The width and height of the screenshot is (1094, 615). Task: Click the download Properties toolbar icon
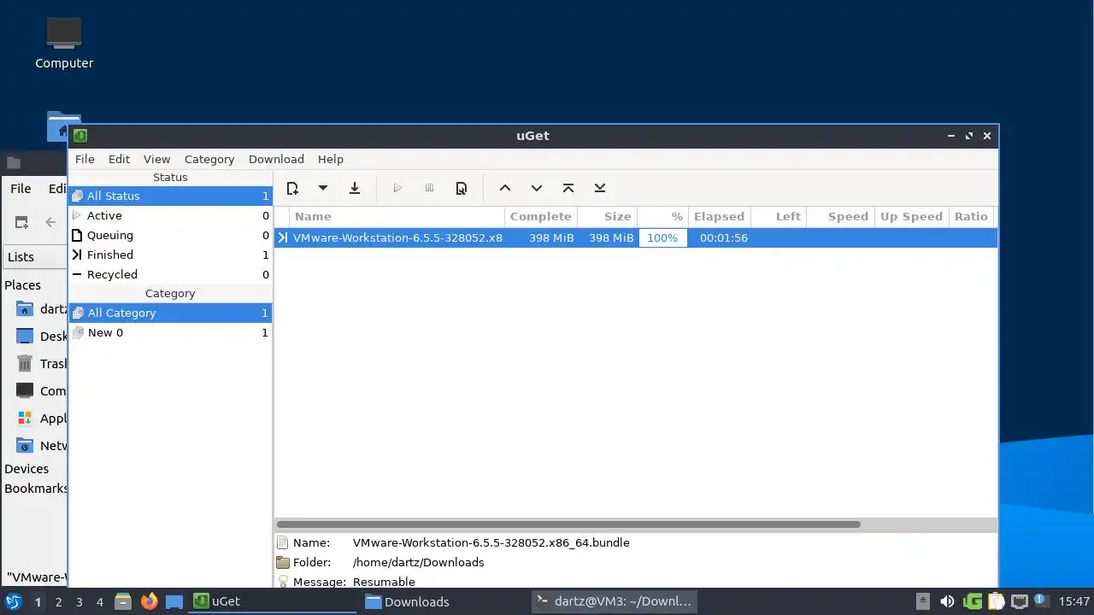[x=462, y=188]
